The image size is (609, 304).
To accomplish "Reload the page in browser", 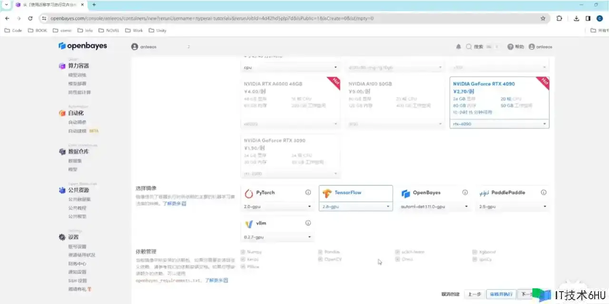I will (x=30, y=19).
